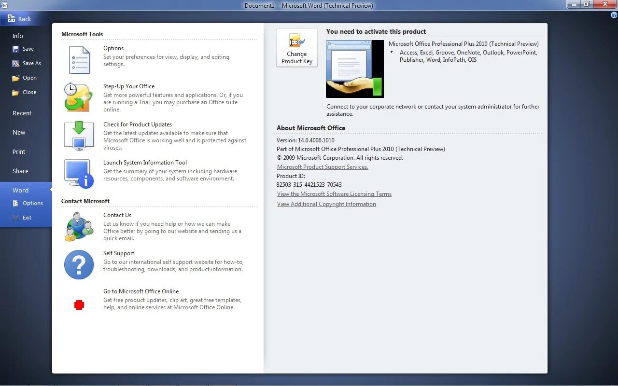Click the Self Support heading
Screen dimensions: 618x386
pos(119,253)
